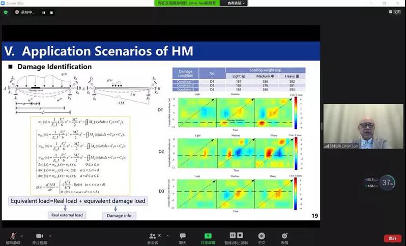Open the 查看选项 view options dropdown
Screen dimensions: 406x246
[x=236, y=3]
